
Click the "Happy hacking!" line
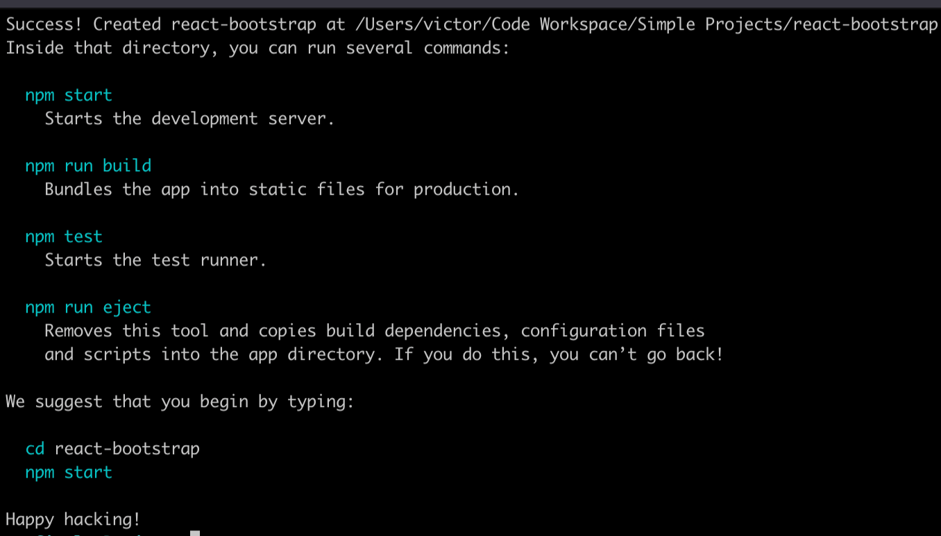[x=73, y=519]
